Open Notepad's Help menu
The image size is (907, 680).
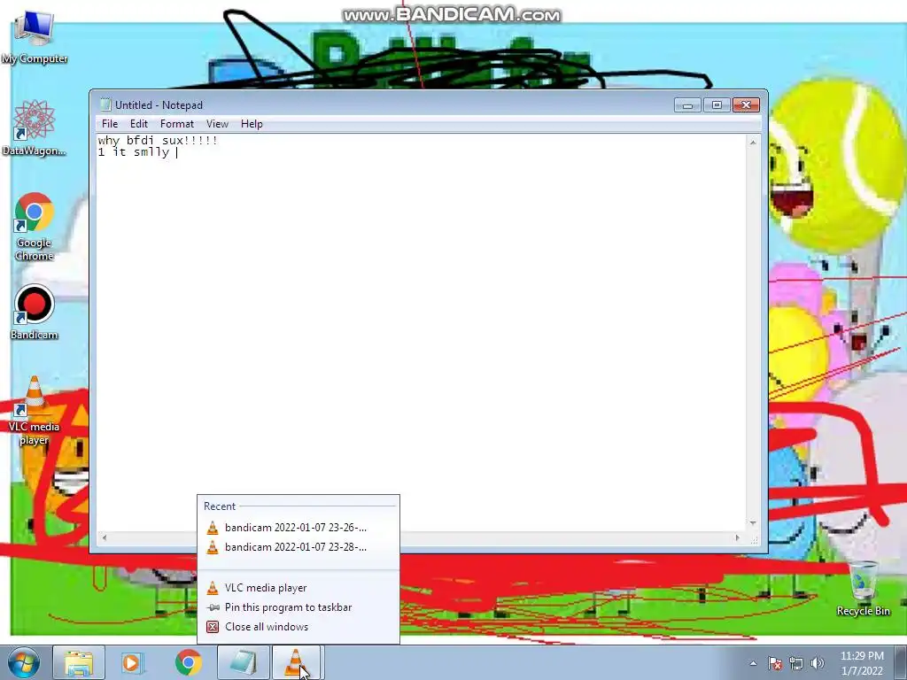tap(252, 124)
